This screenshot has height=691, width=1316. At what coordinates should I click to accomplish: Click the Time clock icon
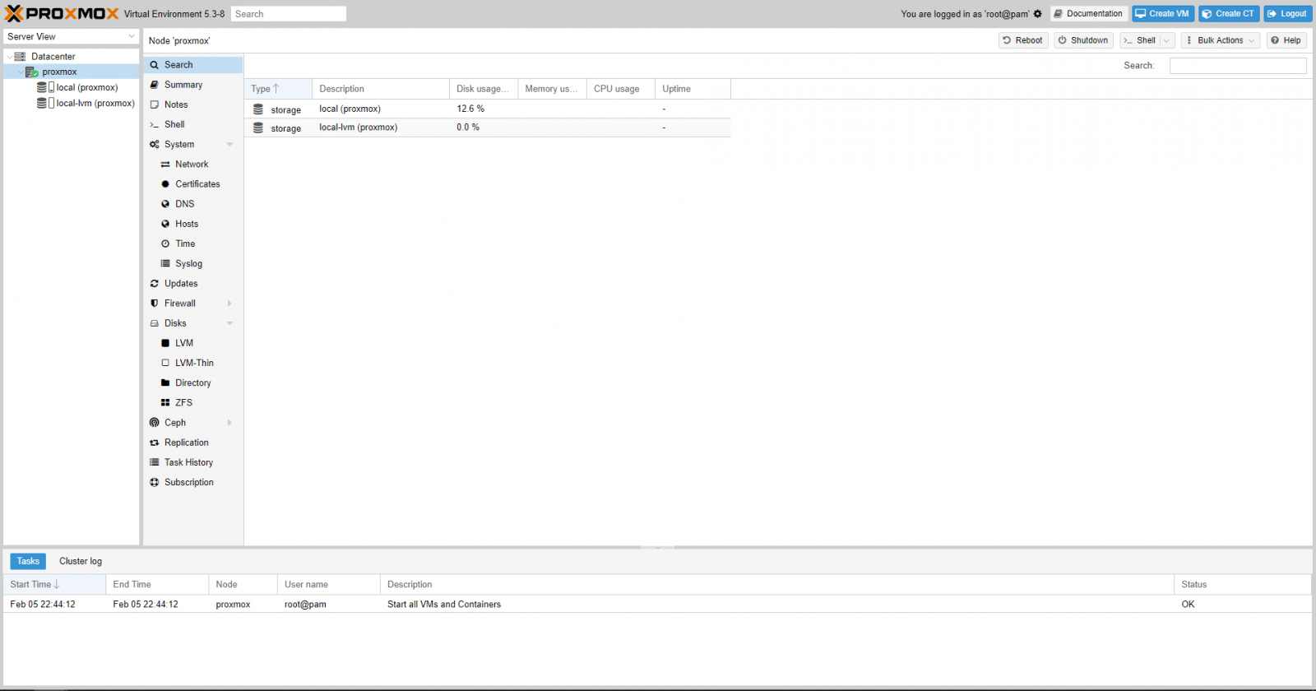(x=165, y=243)
